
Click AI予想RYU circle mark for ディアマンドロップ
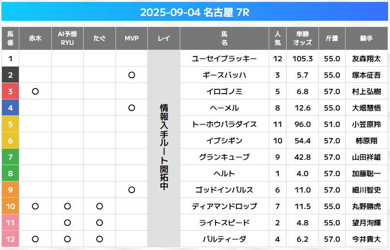coord(67,207)
